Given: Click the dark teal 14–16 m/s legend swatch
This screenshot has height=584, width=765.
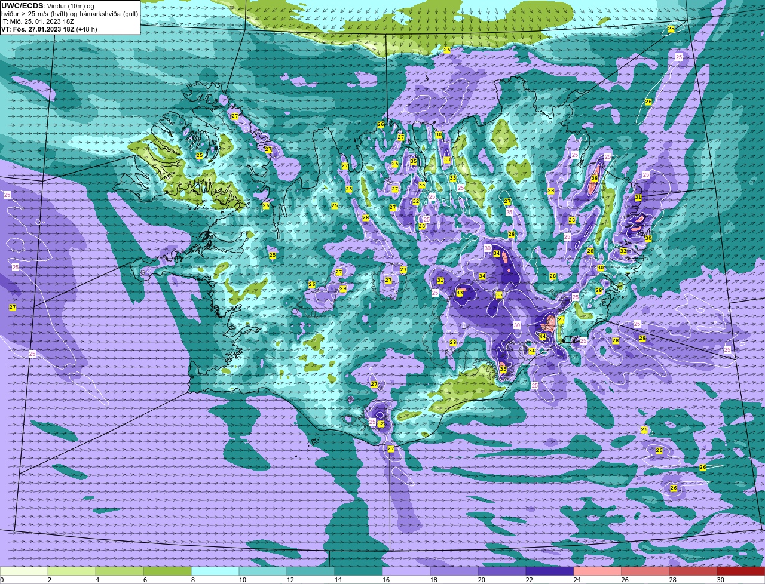Looking at the screenshot, I should 359,571.
